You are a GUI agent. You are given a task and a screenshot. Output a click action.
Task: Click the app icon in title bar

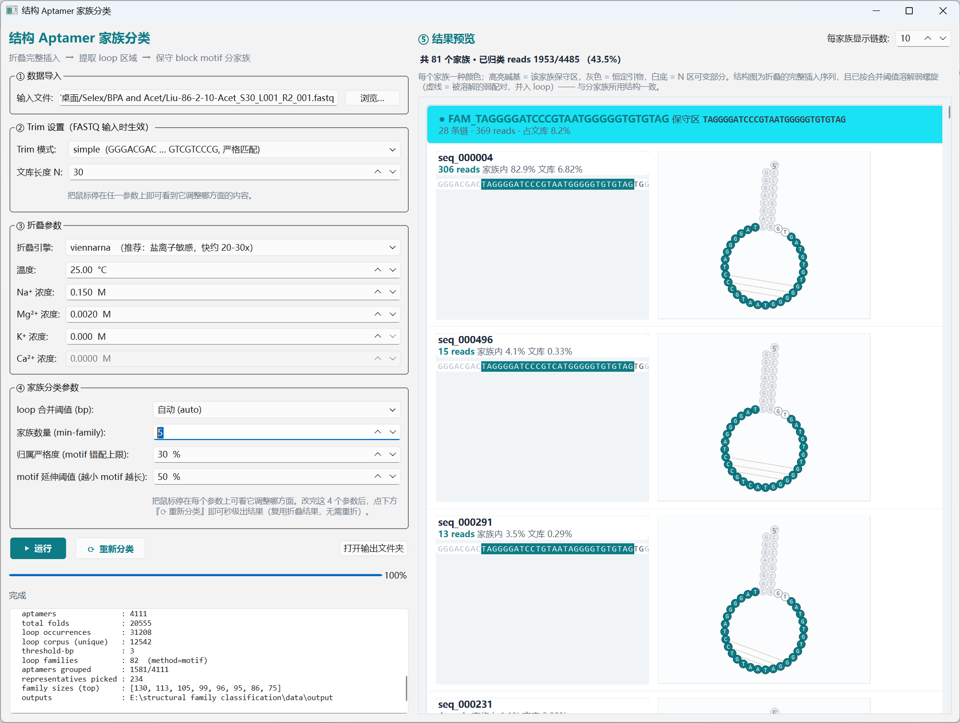12,10
